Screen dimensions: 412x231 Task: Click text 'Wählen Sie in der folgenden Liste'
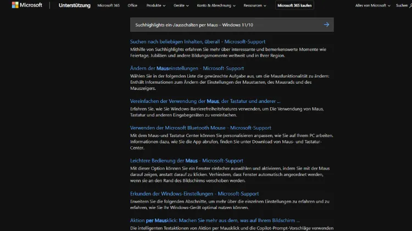pos(162,76)
